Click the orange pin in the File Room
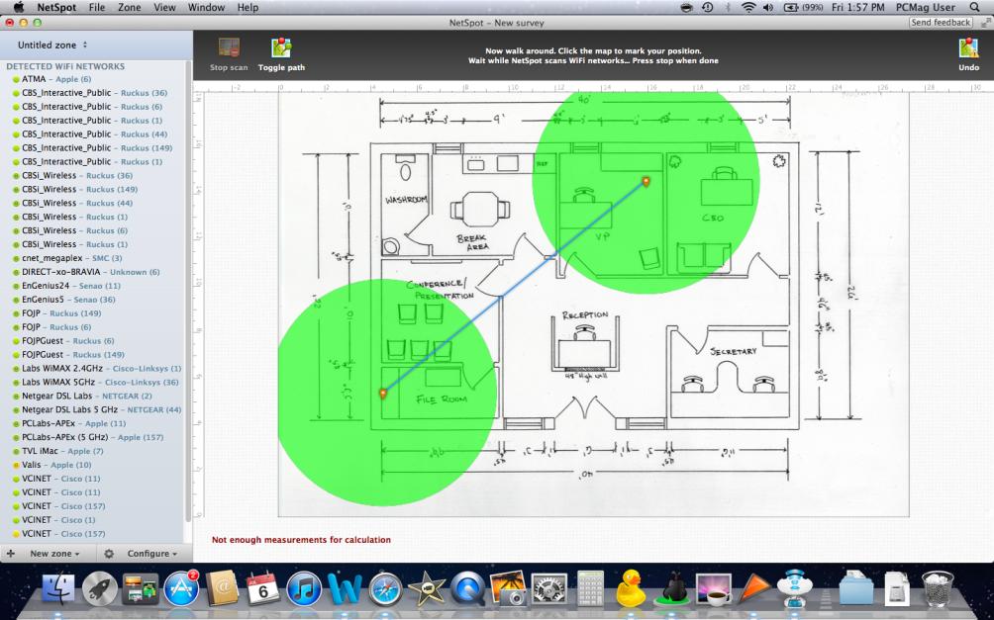994x620 pixels. [383, 394]
